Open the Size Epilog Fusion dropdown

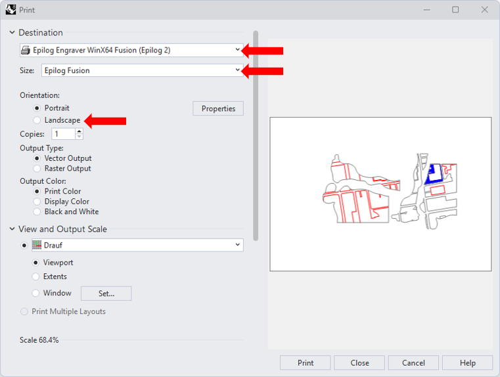(142, 70)
